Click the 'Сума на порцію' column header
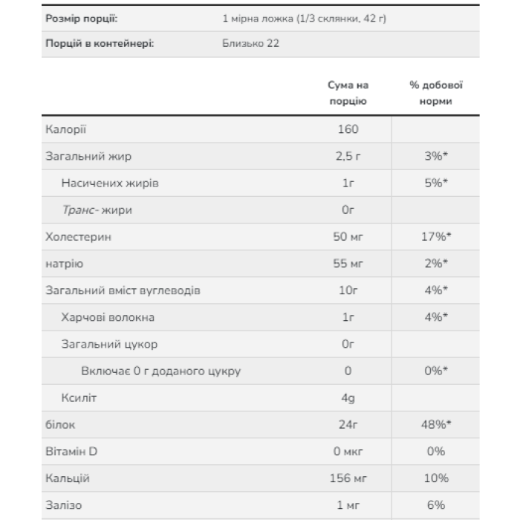 pos(348,94)
